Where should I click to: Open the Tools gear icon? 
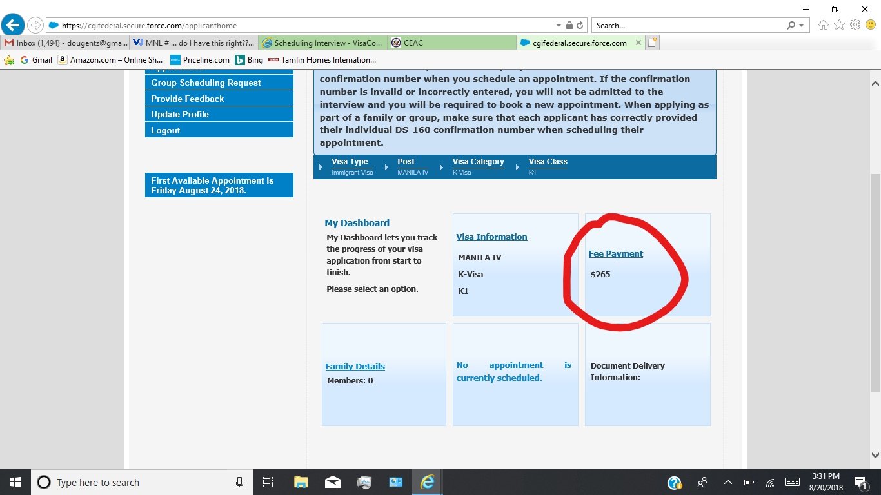(x=855, y=25)
